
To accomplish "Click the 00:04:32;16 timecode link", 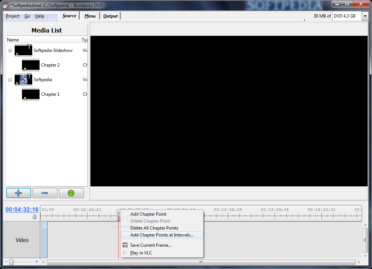I will [22, 209].
